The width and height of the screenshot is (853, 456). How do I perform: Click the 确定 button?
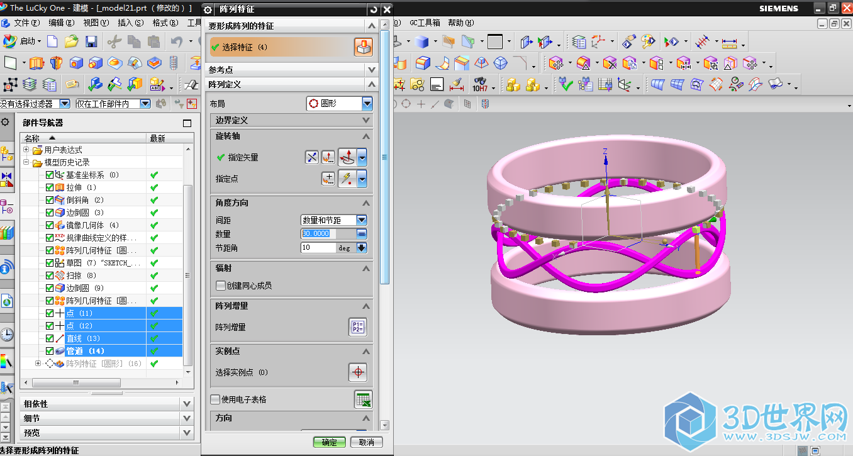click(x=330, y=442)
